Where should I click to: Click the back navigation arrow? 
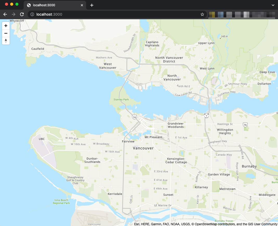click(5, 14)
